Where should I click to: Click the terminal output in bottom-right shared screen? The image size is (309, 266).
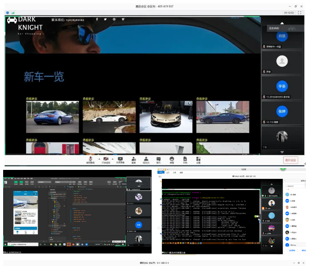click(x=211, y=216)
